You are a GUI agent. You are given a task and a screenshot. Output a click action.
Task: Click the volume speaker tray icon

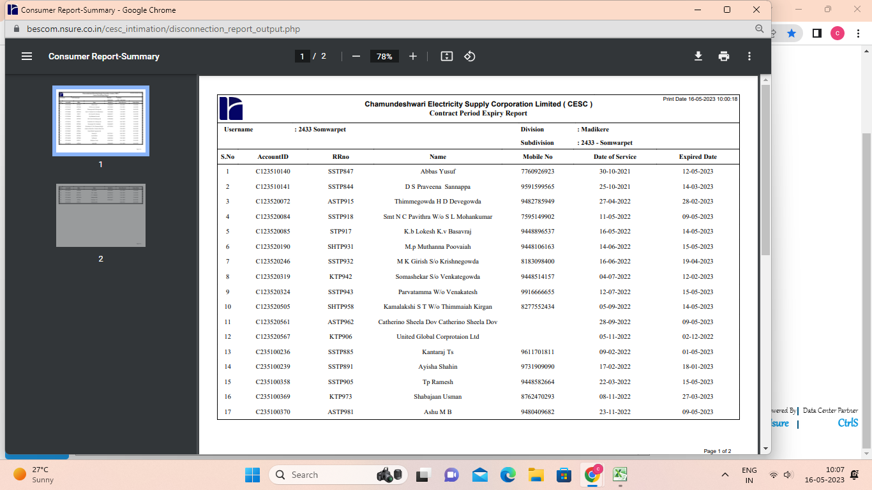pos(788,475)
